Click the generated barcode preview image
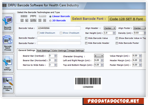This screenshot has height=105, width=148. pyautogui.click(x=88, y=83)
